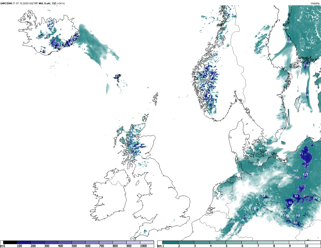Click the '145' visibility value on the map
Viewport: 321px width, 248px height.
coord(286,215)
